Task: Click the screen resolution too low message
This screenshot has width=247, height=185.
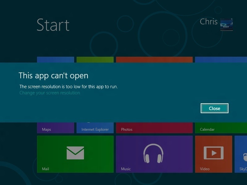Action: tap(69, 87)
